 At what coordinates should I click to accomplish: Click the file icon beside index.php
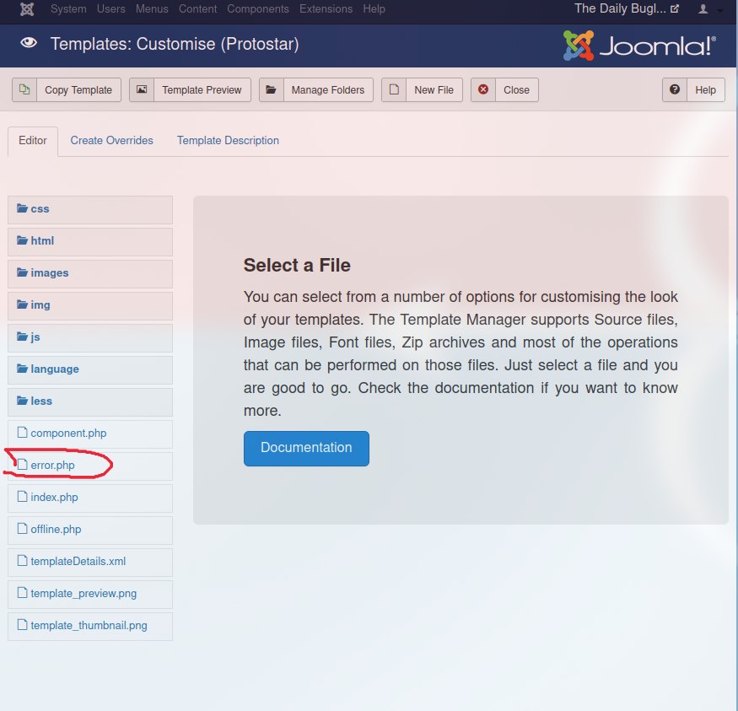22,497
